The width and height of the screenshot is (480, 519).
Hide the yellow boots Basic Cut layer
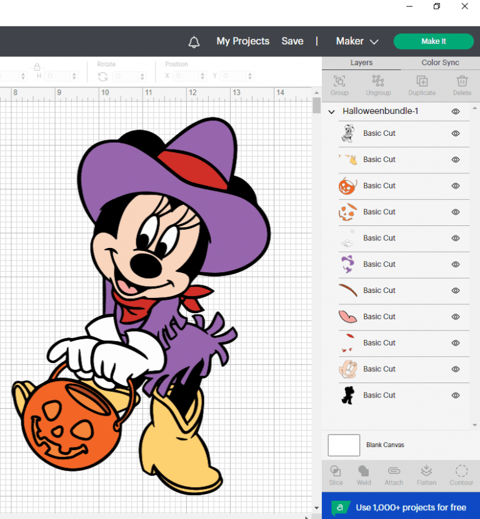(x=456, y=160)
